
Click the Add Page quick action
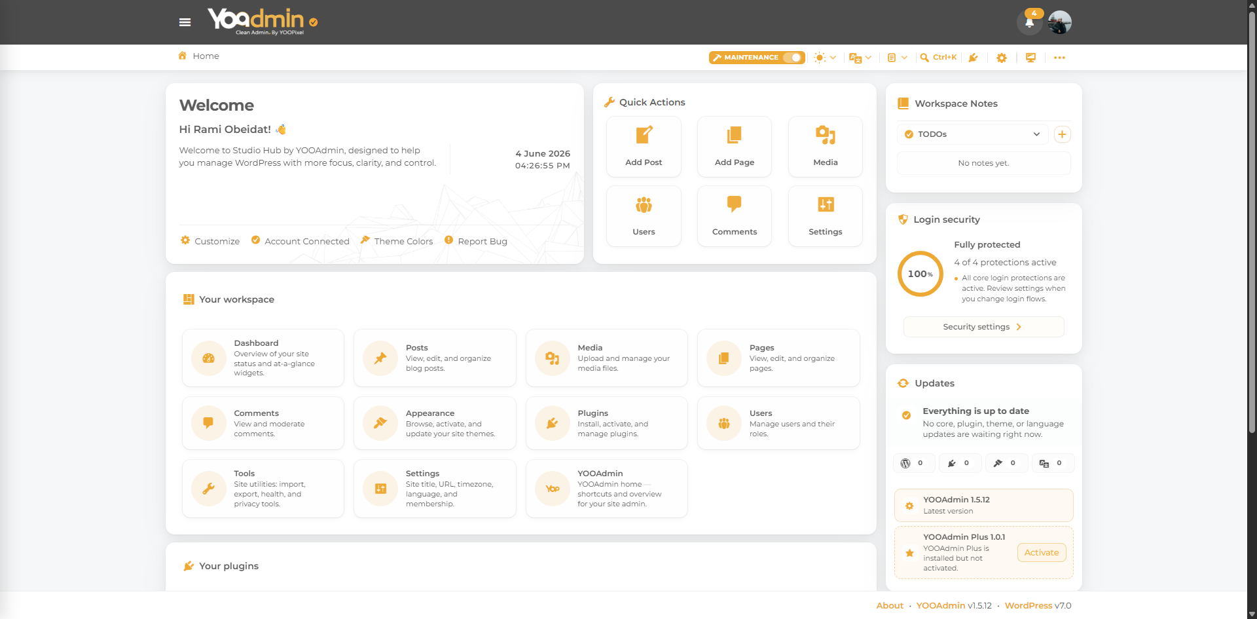point(735,147)
